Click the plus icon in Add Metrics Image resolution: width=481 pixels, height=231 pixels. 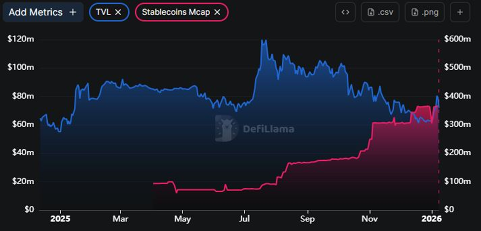coord(73,12)
